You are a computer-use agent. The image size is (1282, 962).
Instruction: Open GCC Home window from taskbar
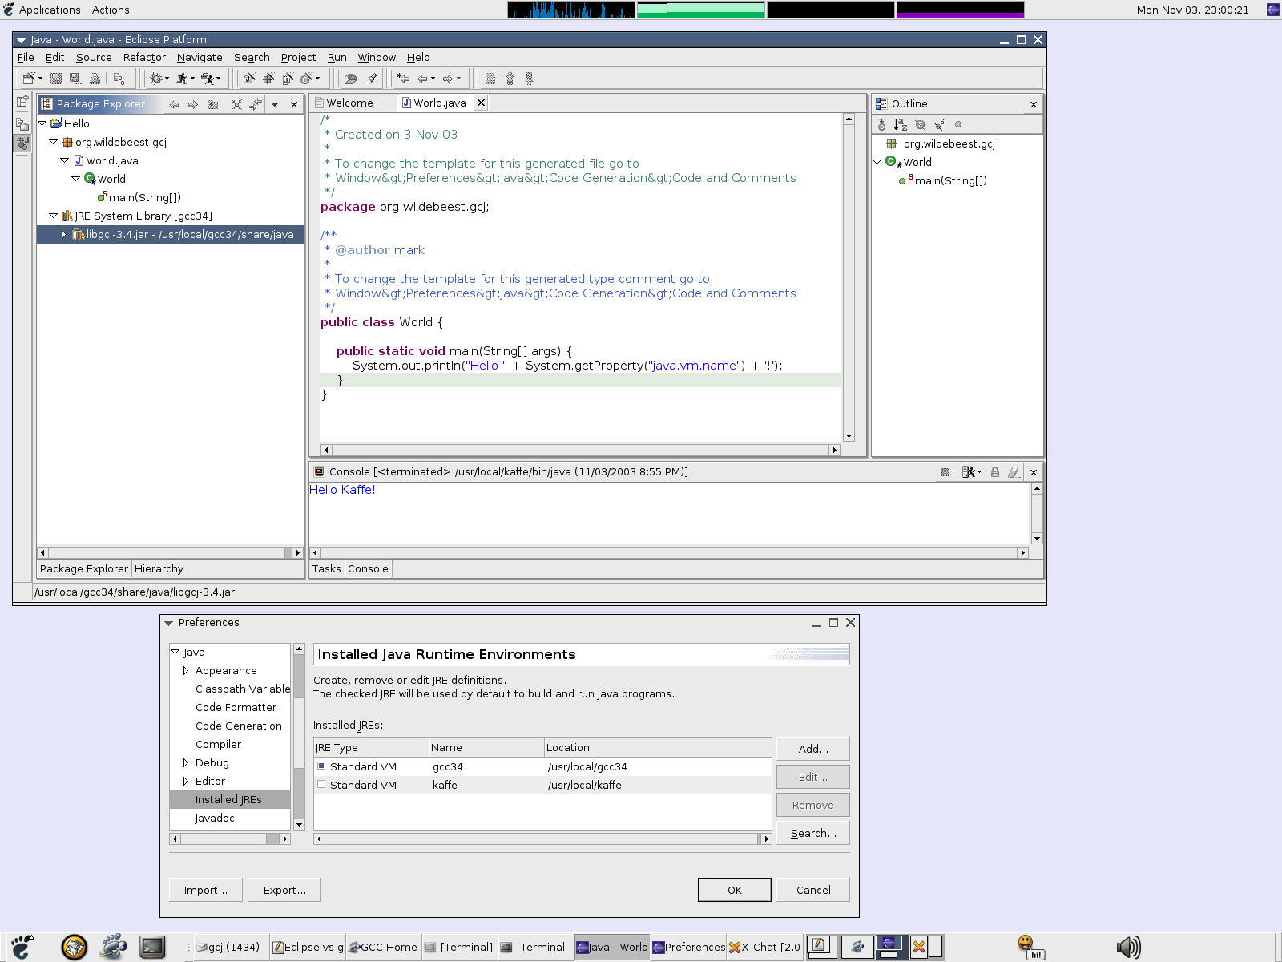[x=384, y=947]
